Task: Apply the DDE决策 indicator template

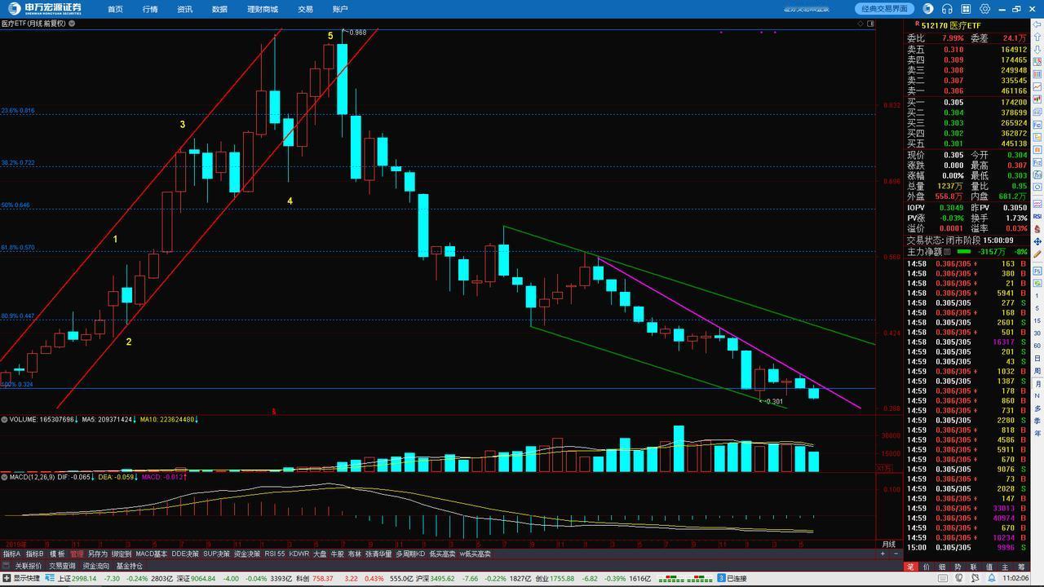Action: click(185, 554)
